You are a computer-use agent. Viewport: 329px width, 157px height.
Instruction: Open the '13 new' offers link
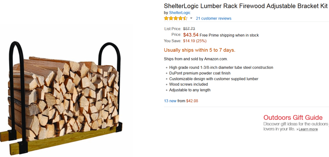pos(170,101)
